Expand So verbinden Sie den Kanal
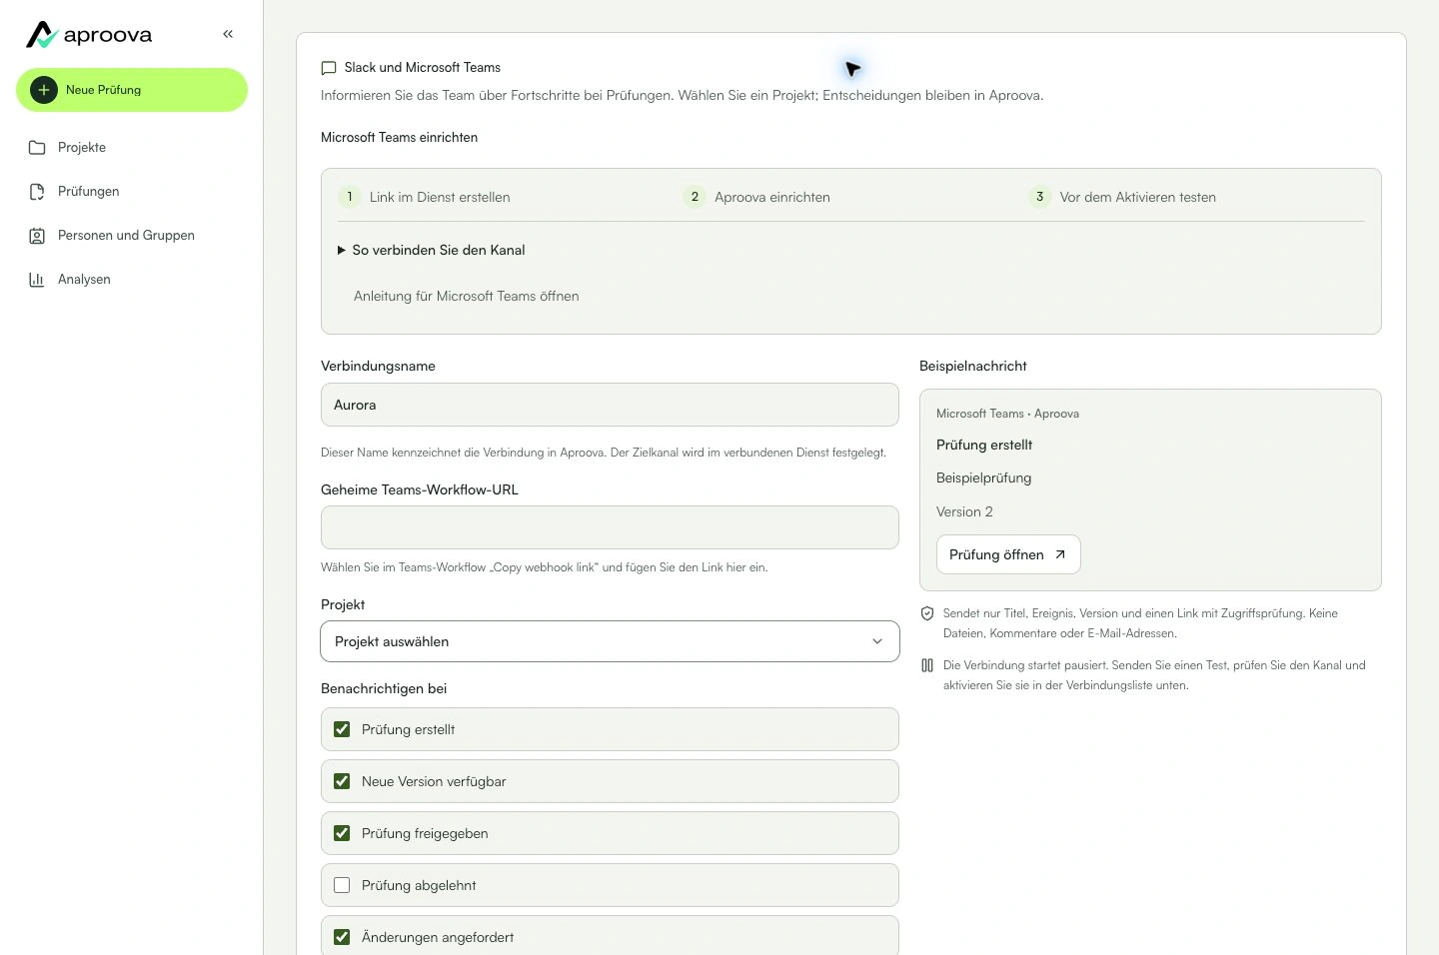Viewport: 1439px width, 955px height. [432, 250]
